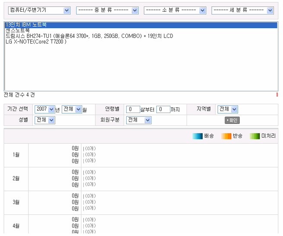Open the 회원구분 member type dropdown
The image size is (283, 236).
[139, 120]
